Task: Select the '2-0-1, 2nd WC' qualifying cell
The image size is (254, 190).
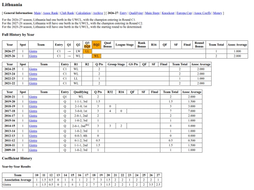Action: click(x=81, y=126)
